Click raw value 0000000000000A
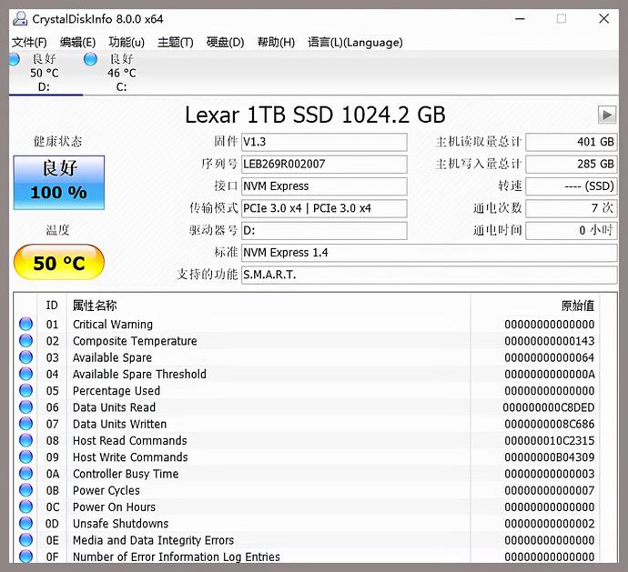 click(550, 375)
